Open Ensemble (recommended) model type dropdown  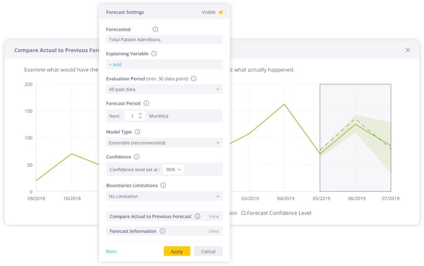[x=165, y=143]
